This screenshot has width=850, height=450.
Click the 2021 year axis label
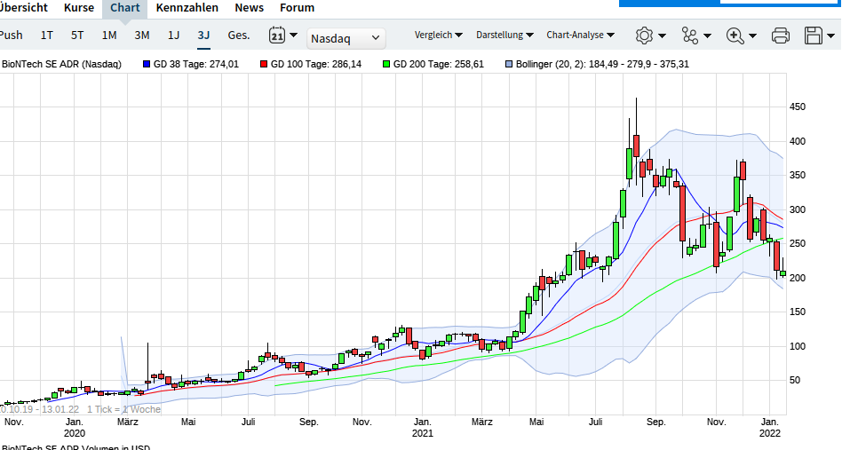pyautogui.click(x=422, y=433)
